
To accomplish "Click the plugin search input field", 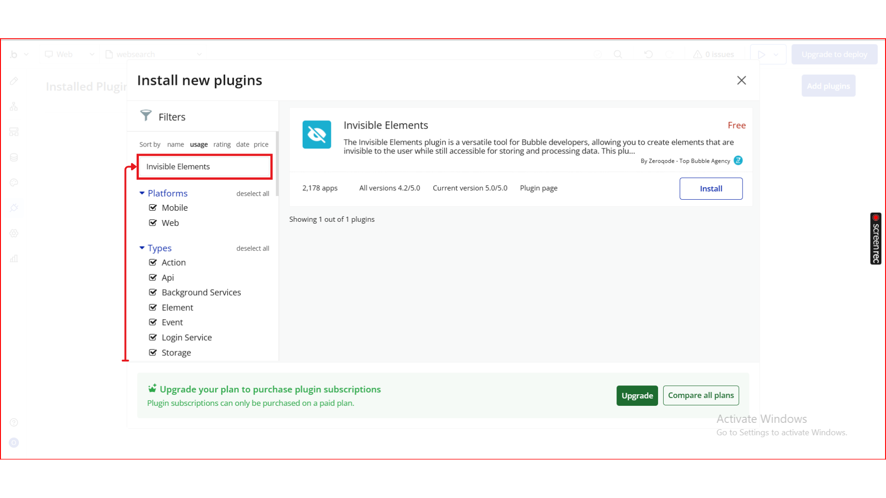I will point(204,166).
